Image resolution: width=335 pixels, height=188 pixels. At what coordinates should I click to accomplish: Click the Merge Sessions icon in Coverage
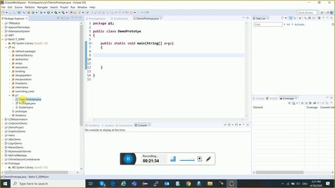[x=310, y=103]
